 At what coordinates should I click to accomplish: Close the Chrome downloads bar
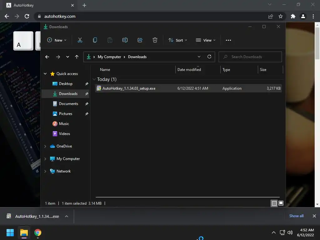314,216
